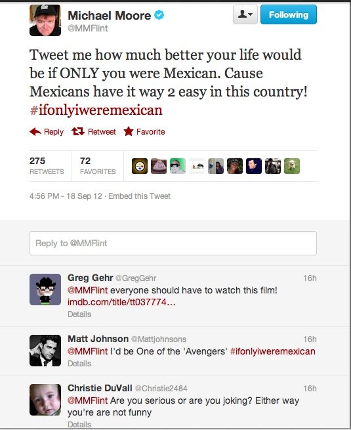The height and width of the screenshot is (430, 351).
Task: Click the Retweet arrows icon
Action: click(x=78, y=132)
